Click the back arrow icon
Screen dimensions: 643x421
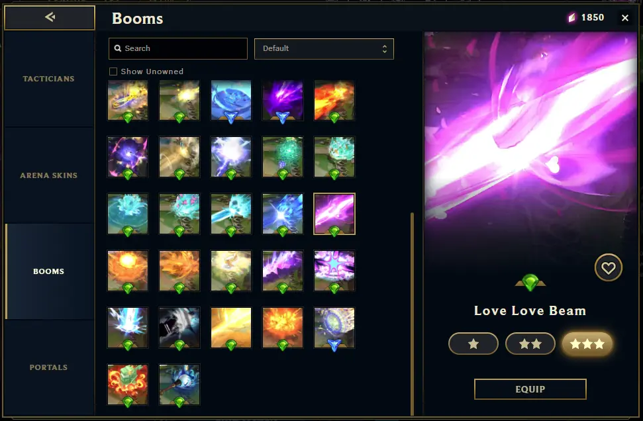50,17
